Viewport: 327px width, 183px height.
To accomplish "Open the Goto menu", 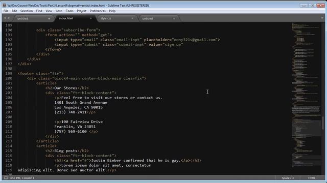I will click(59, 11).
